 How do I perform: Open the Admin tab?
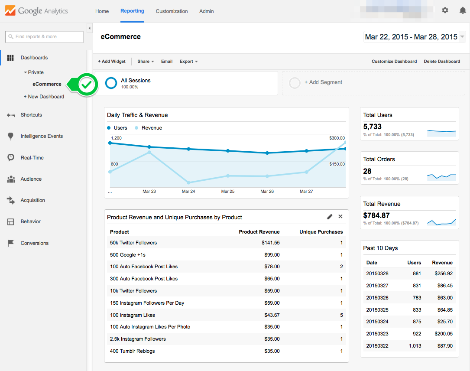coord(206,11)
